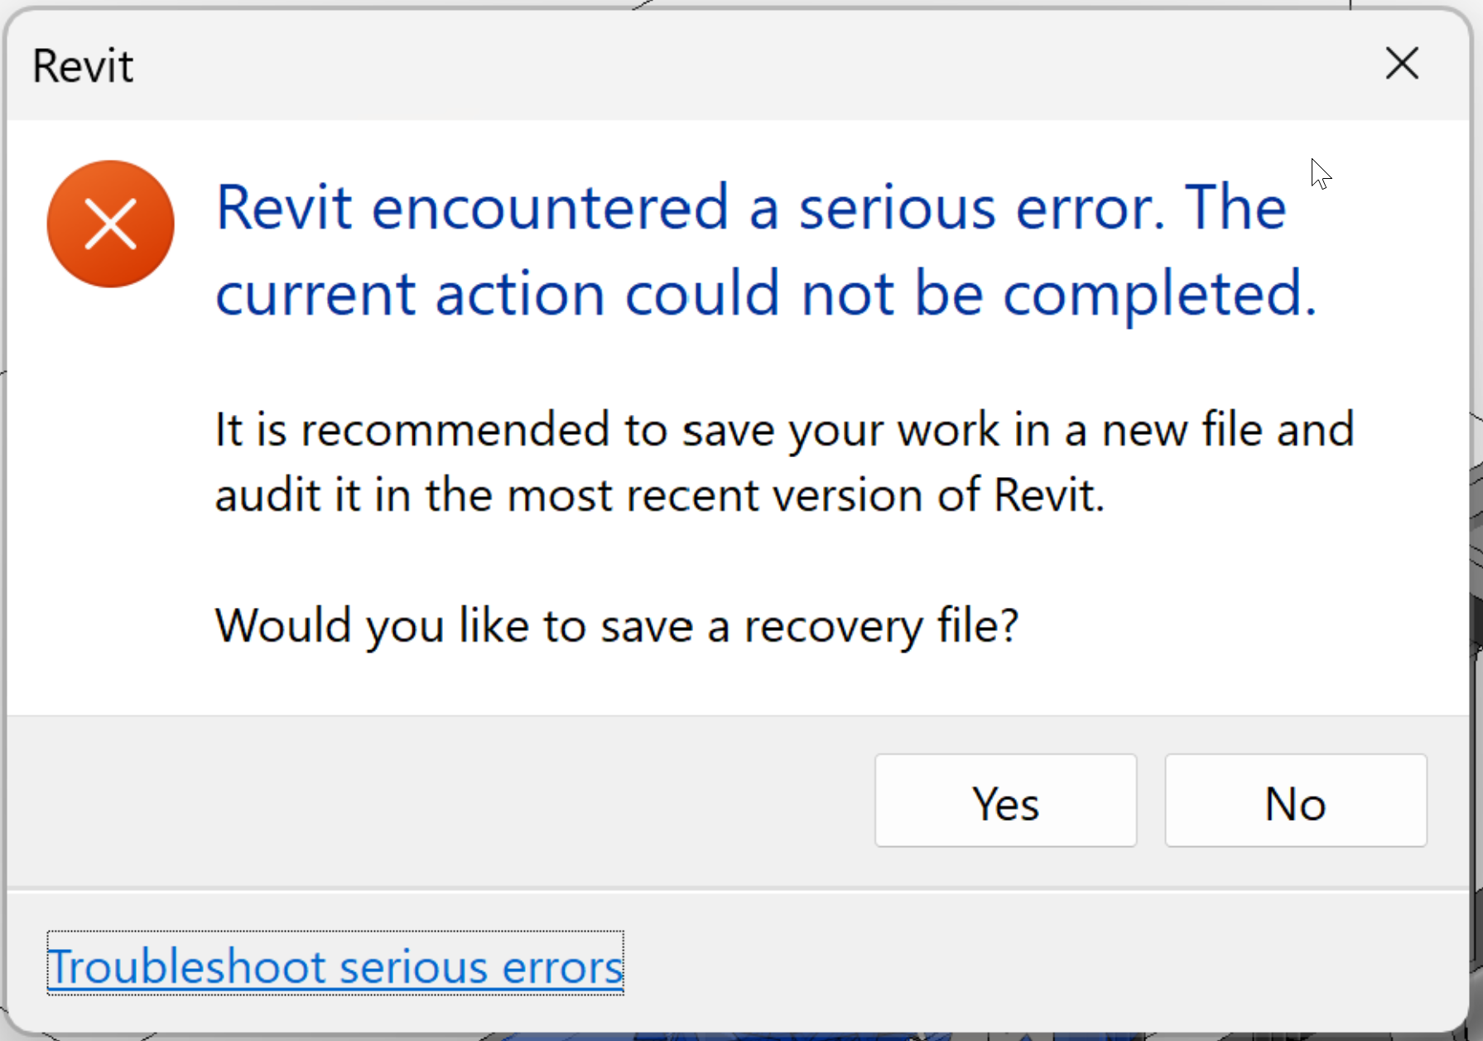Viewport: 1483px width, 1041px height.
Task: Decline recovery by clicking No
Action: pyautogui.click(x=1294, y=801)
